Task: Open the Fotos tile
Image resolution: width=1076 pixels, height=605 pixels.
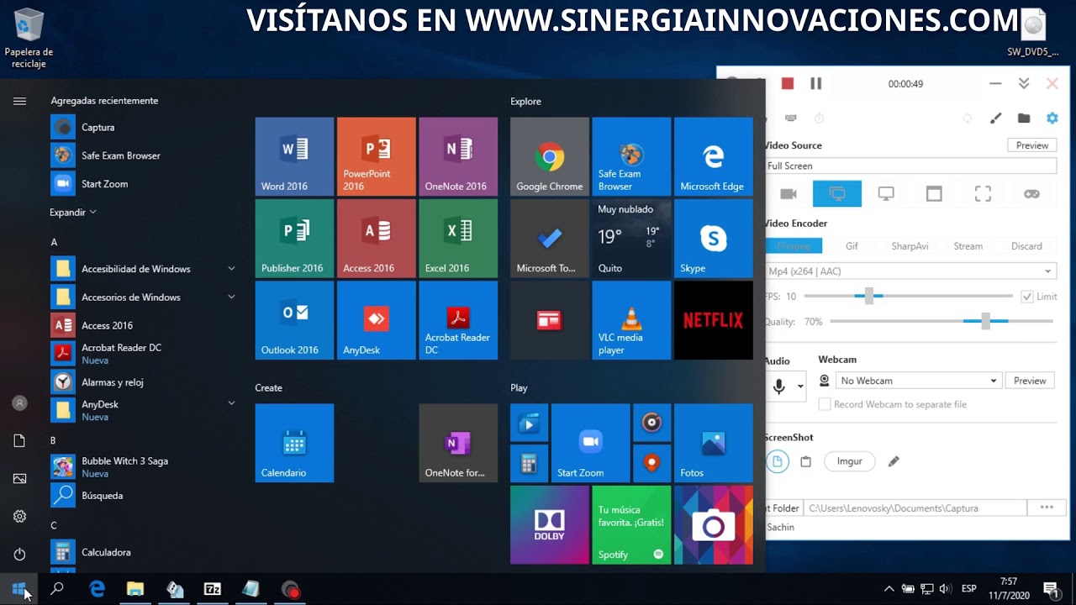Action: click(714, 443)
